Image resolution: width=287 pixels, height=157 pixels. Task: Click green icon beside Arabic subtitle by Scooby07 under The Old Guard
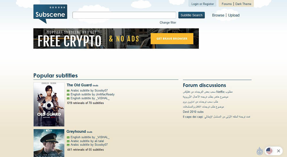click(x=68, y=91)
